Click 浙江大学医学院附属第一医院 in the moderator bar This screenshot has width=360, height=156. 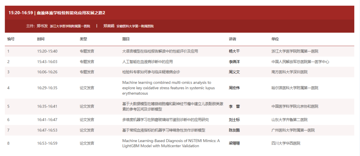[x=70, y=26]
